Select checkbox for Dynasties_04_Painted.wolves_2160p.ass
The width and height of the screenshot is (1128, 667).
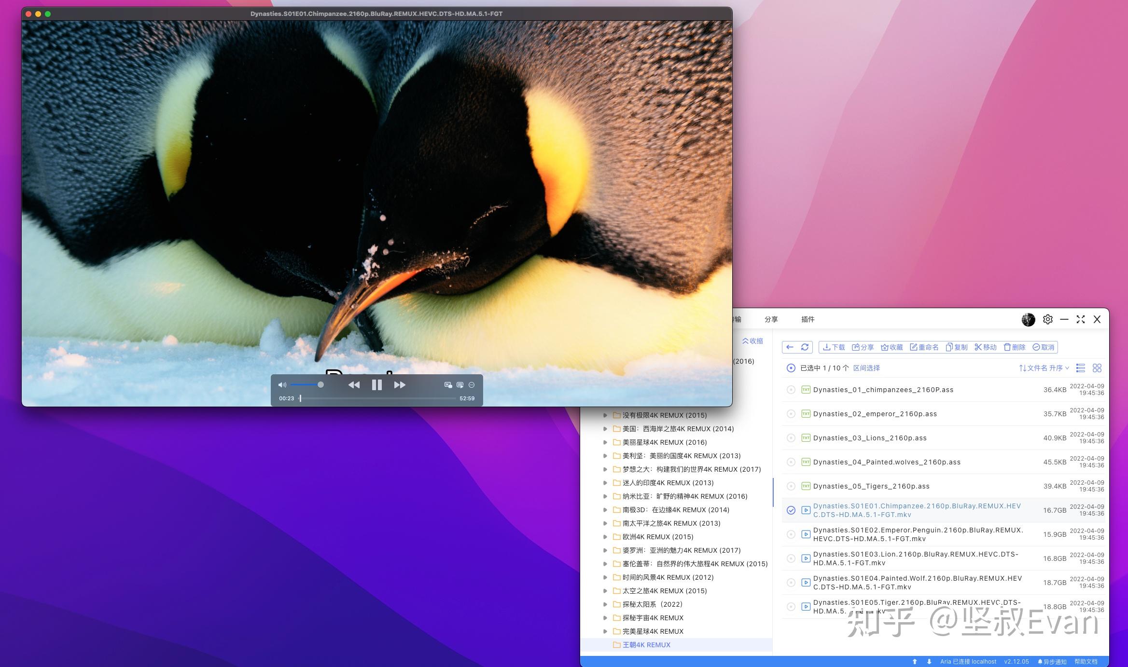(x=791, y=462)
